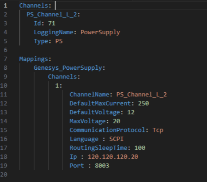Click the DefaultVoltage value 12
Viewport: 207px width, 182px height.
(131, 112)
